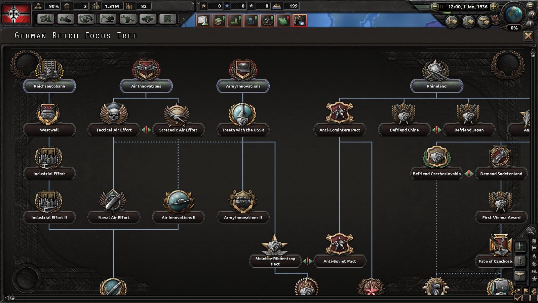Select the Rhineland focus
Image resolution: width=538 pixels, height=303 pixels.
point(437,86)
